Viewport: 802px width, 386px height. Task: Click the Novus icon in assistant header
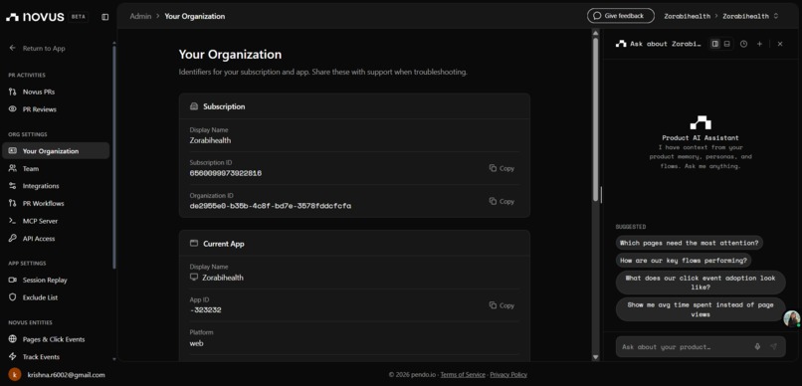(x=621, y=44)
